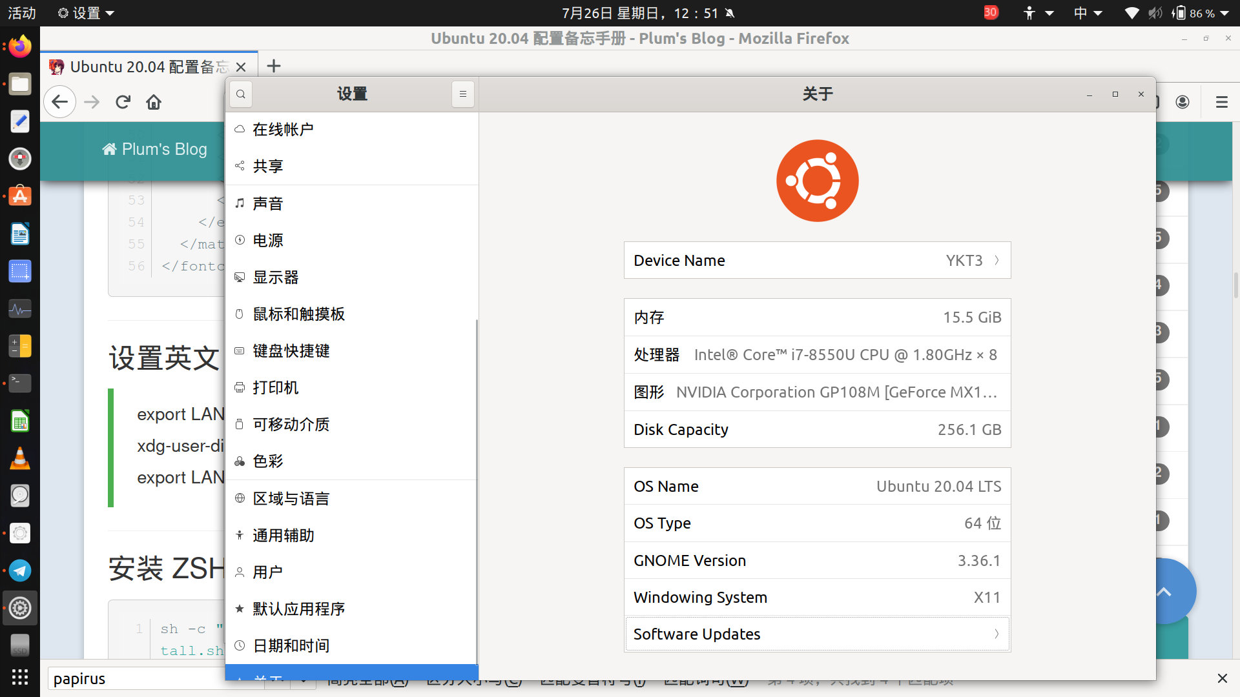This screenshot has width=1240, height=697.
Task: Open the Show Applications grid
Action: pyautogui.click(x=20, y=677)
